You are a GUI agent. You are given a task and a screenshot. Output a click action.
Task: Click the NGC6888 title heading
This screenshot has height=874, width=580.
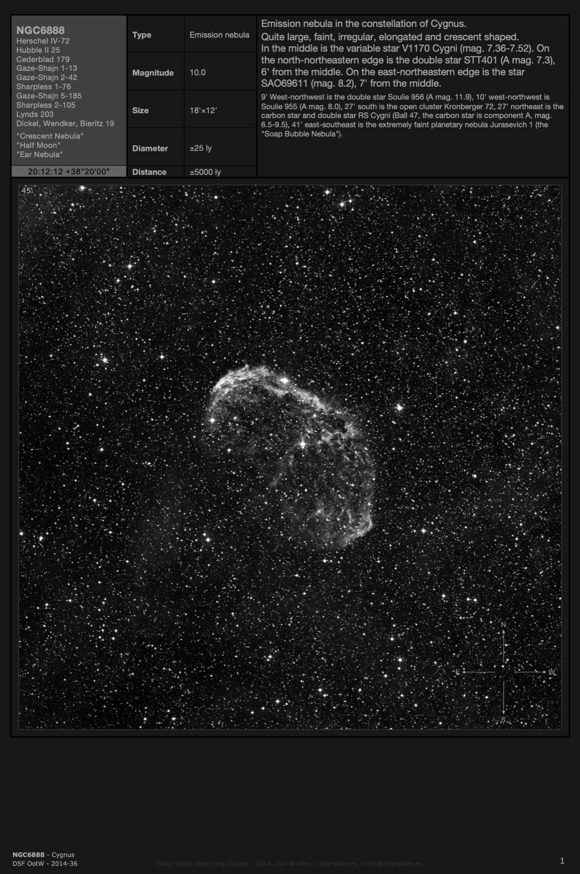(40, 30)
